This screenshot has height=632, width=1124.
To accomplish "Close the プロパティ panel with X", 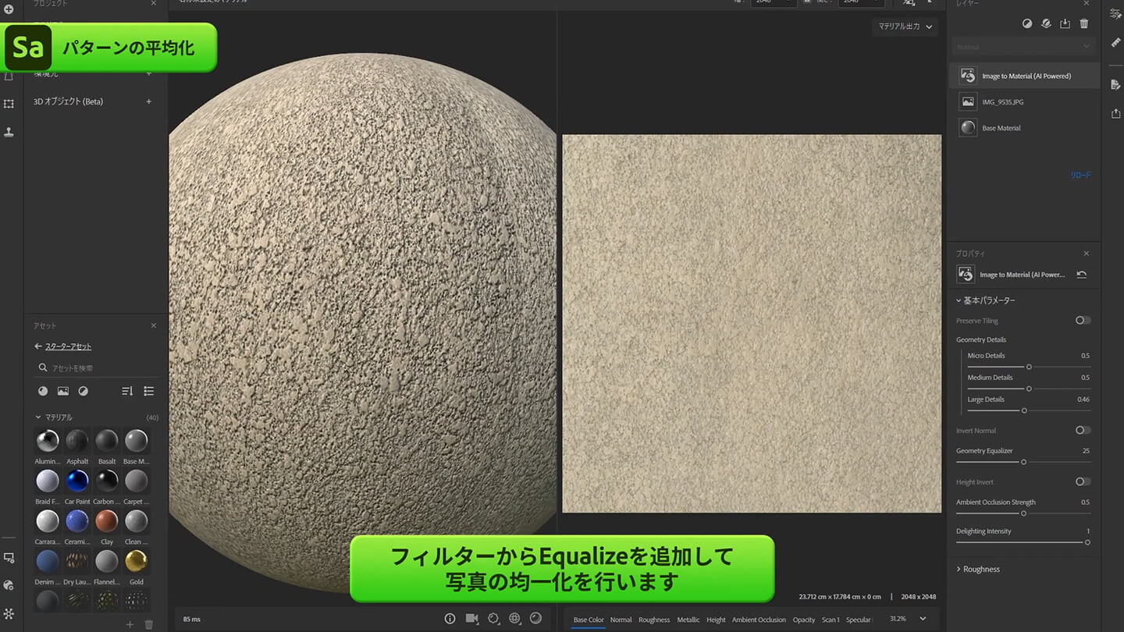I will pyautogui.click(x=1086, y=254).
